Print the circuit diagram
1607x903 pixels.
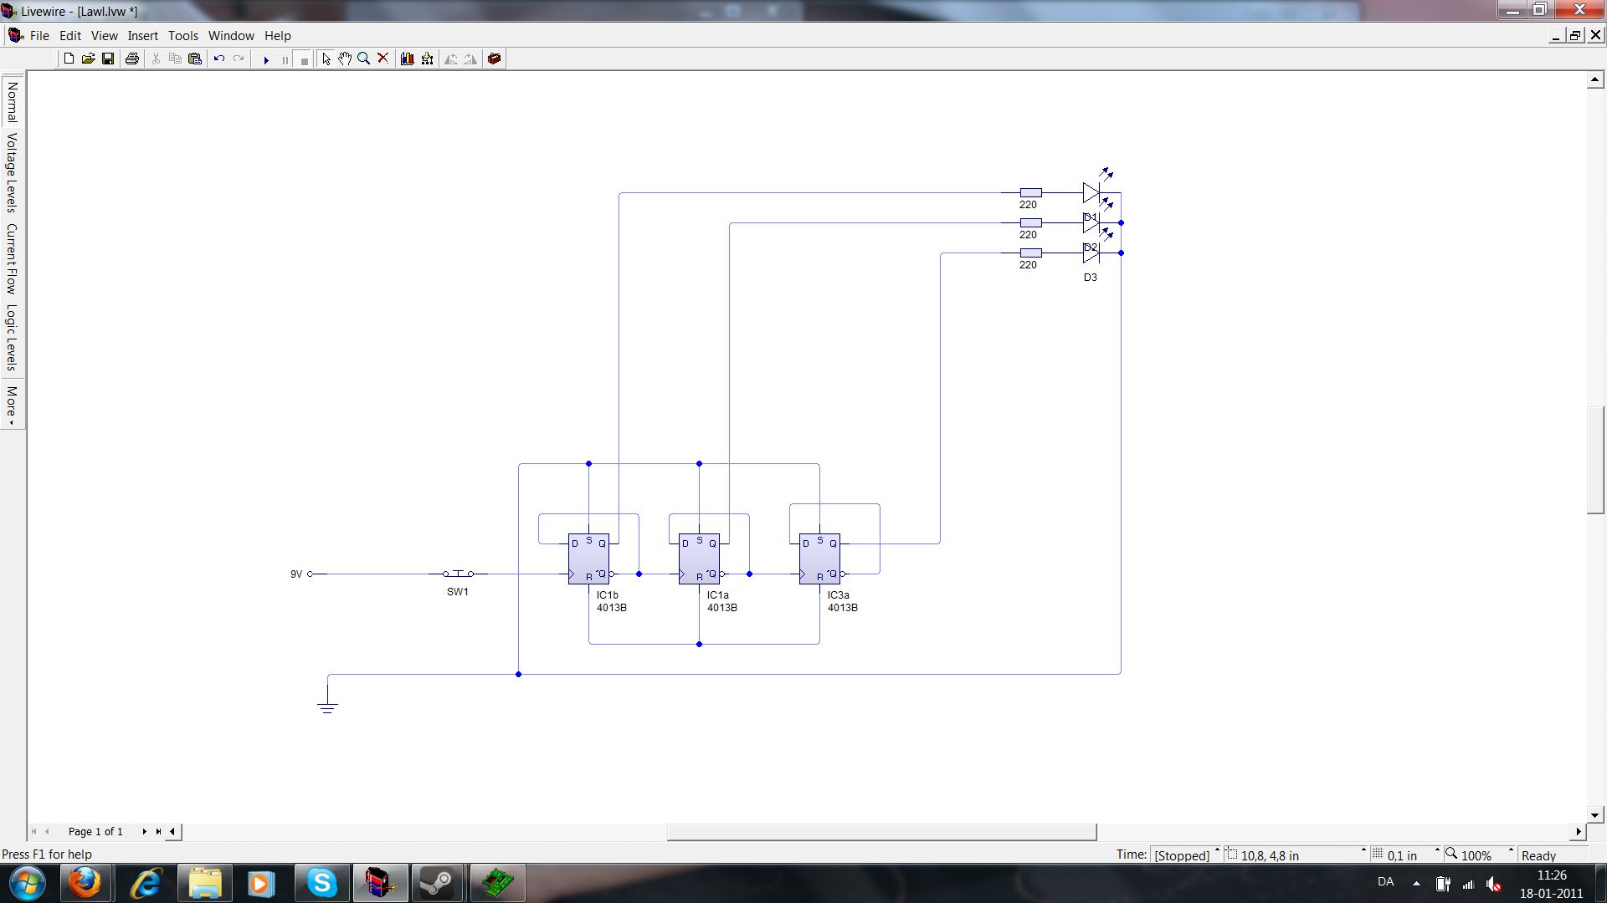click(132, 59)
